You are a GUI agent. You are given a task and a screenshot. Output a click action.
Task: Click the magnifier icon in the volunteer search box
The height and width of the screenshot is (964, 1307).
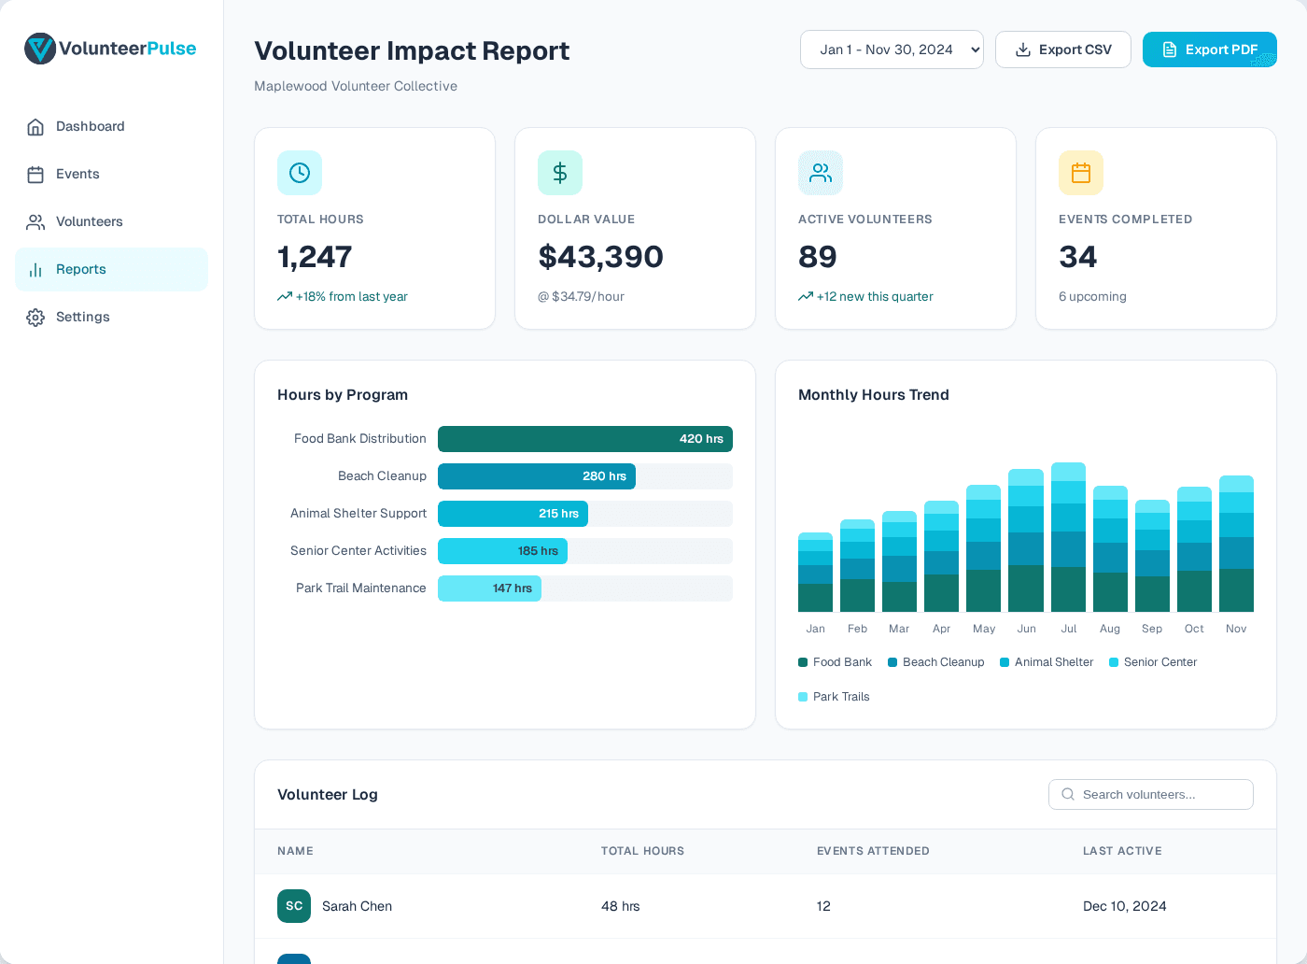[x=1067, y=794]
